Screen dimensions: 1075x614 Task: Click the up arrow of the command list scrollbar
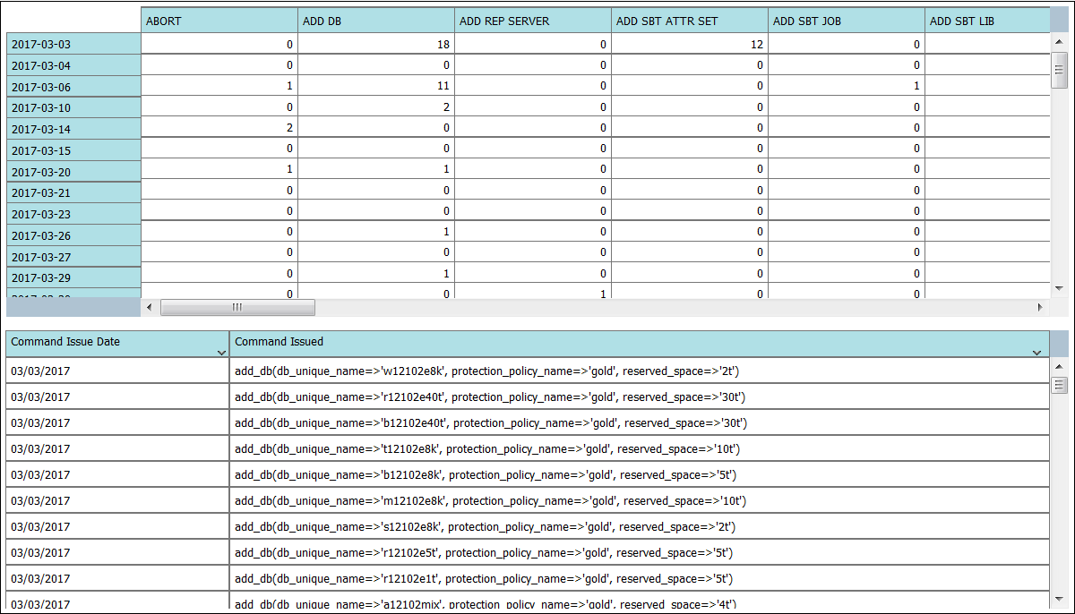pos(1059,366)
